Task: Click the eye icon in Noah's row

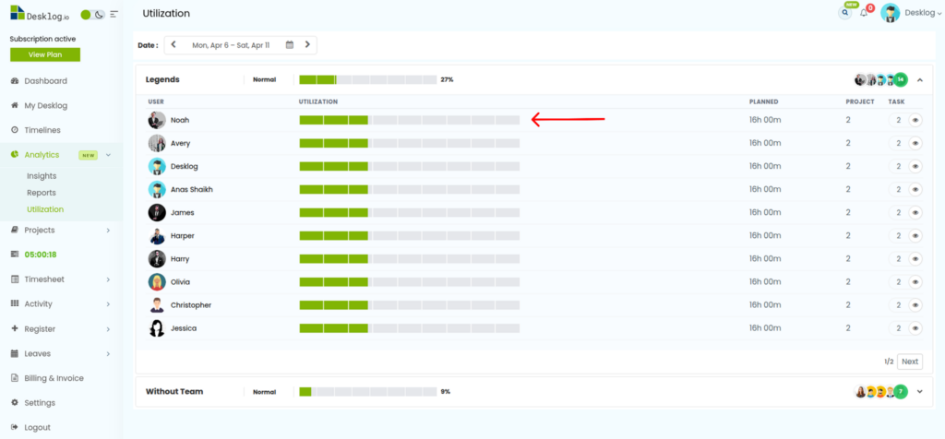Action: [915, 120]
